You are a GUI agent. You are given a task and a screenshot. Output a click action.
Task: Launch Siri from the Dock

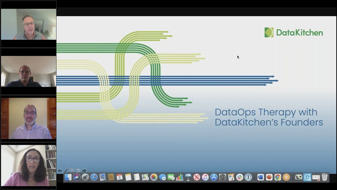coord(77,177)
